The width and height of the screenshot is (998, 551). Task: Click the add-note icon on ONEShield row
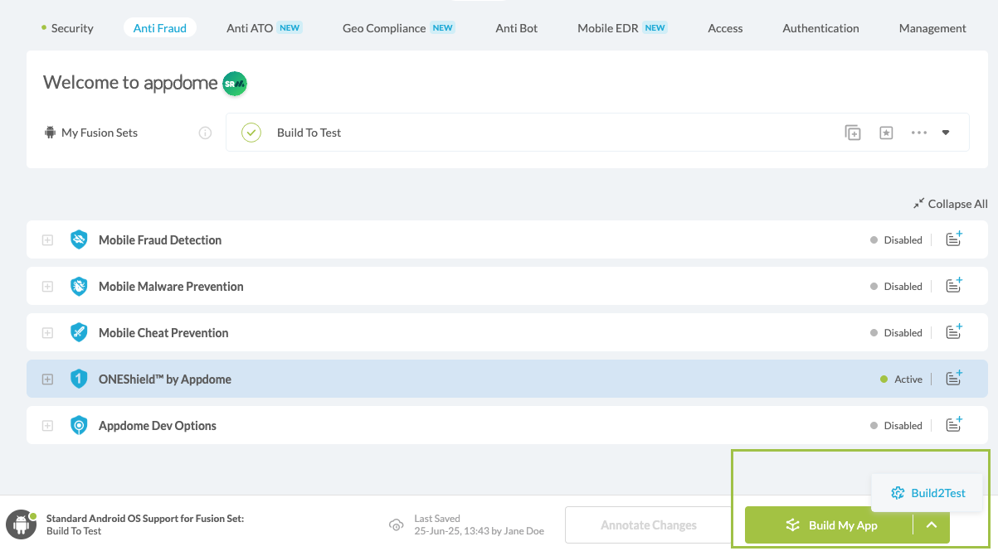coord(953,379)
